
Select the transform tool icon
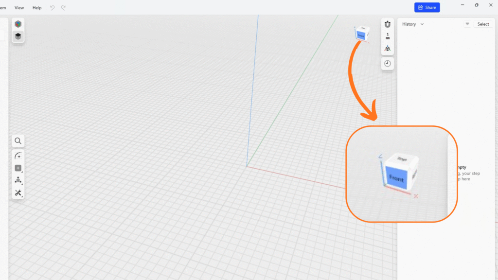pos(18,180)
